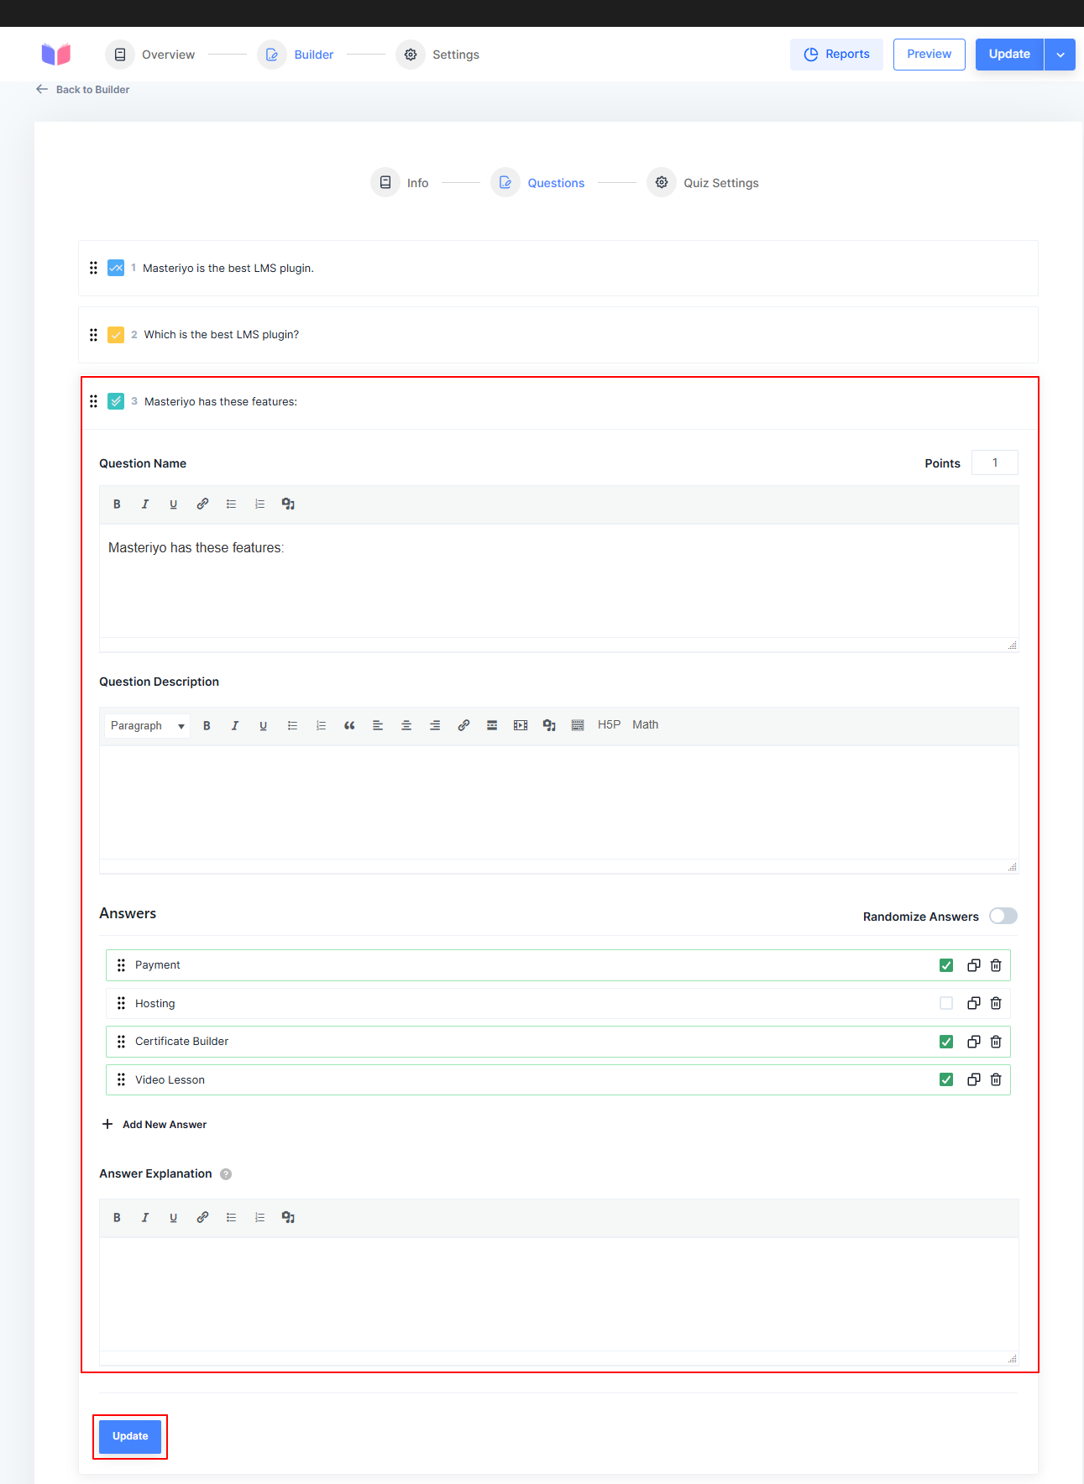Screen dimensions: 1084x1484
Task: Click the Points input field
Action: point(995,462)
